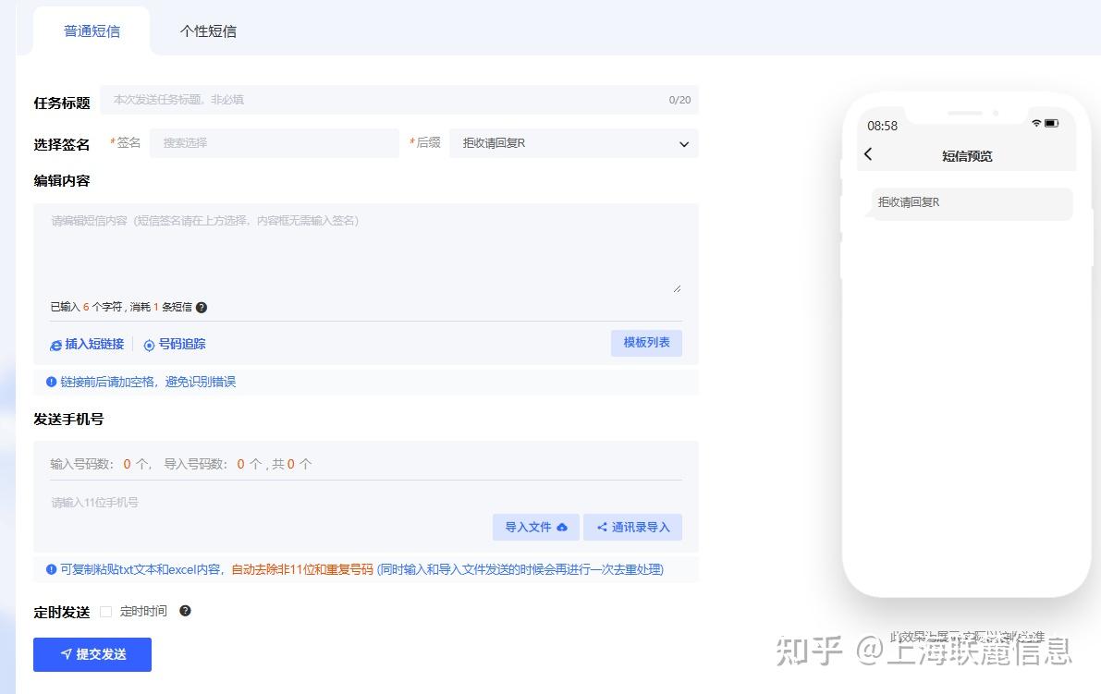Click the battery icon in phone preview
The image size is (1101, 694).
[1051, 123]
